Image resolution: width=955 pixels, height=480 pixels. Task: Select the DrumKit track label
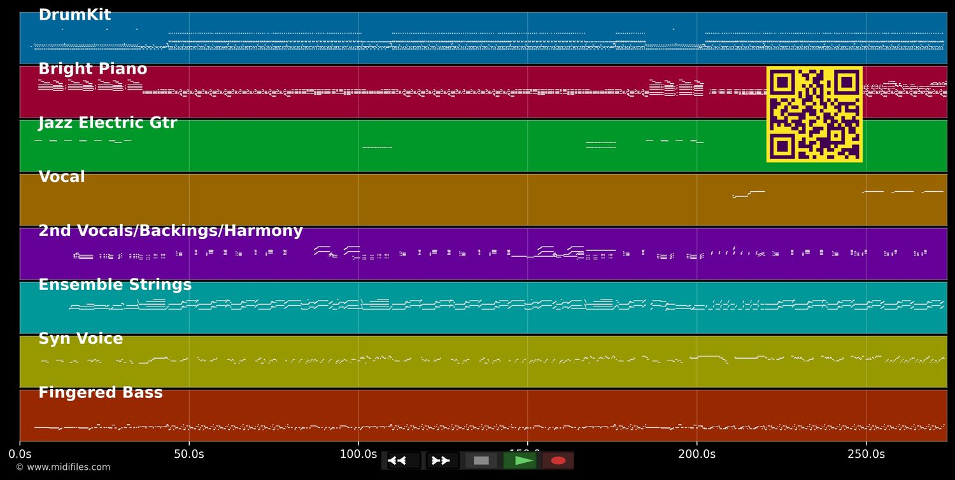(74, 15)
